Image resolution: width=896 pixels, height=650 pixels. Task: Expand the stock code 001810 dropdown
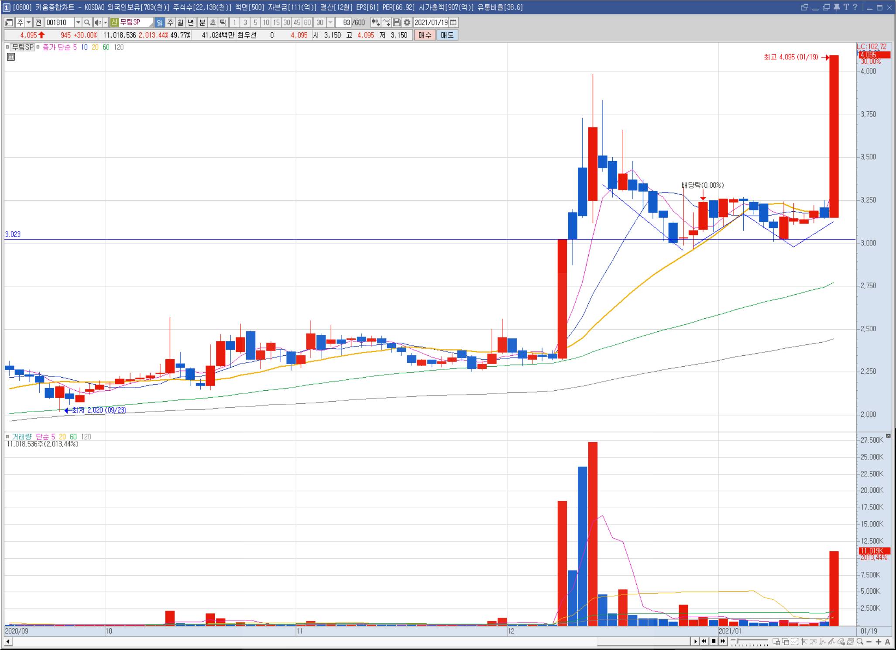coord(78,22)
